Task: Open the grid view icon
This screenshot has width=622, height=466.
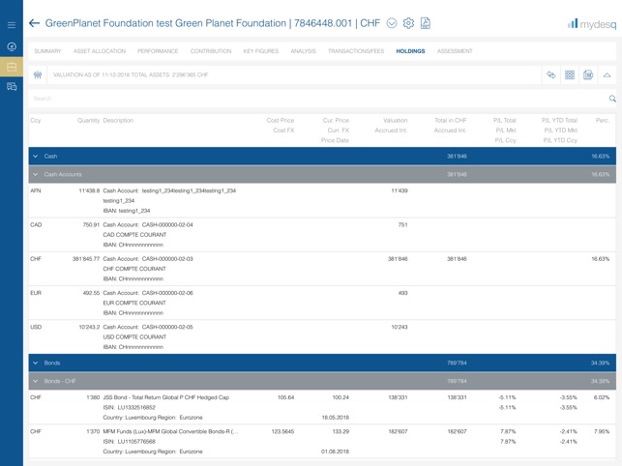Action: tap(570, 75)
